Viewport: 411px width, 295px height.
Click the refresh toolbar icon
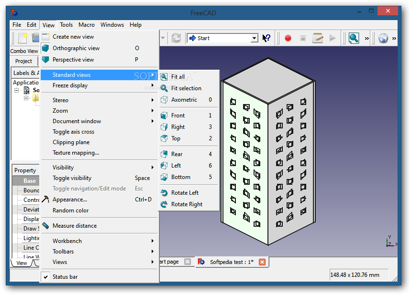(x=176, y=38)
